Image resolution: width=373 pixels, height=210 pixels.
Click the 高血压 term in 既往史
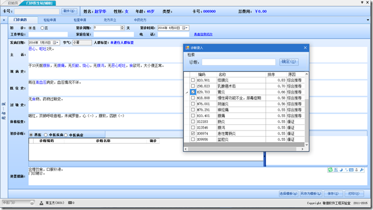[41, 82]
